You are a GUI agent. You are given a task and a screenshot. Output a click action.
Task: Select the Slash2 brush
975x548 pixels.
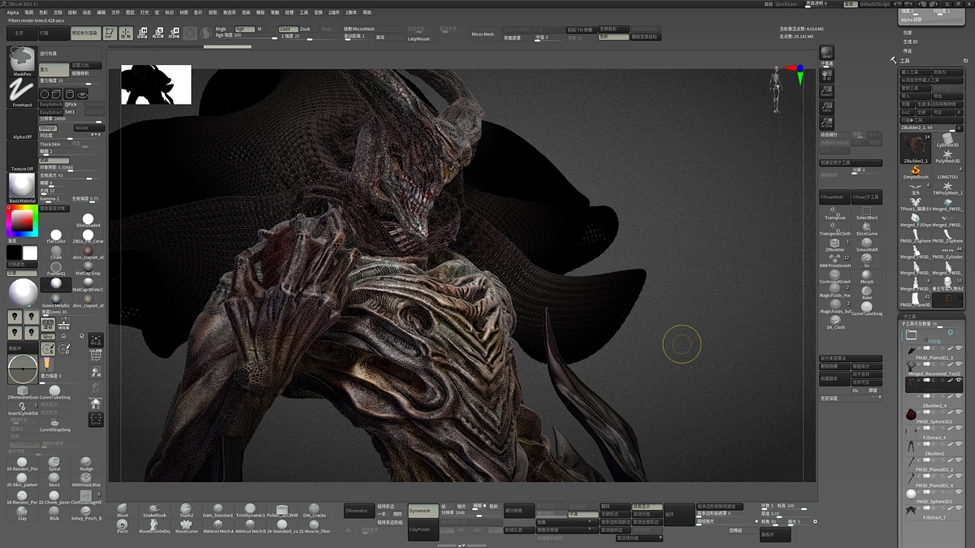pos(186,510)
